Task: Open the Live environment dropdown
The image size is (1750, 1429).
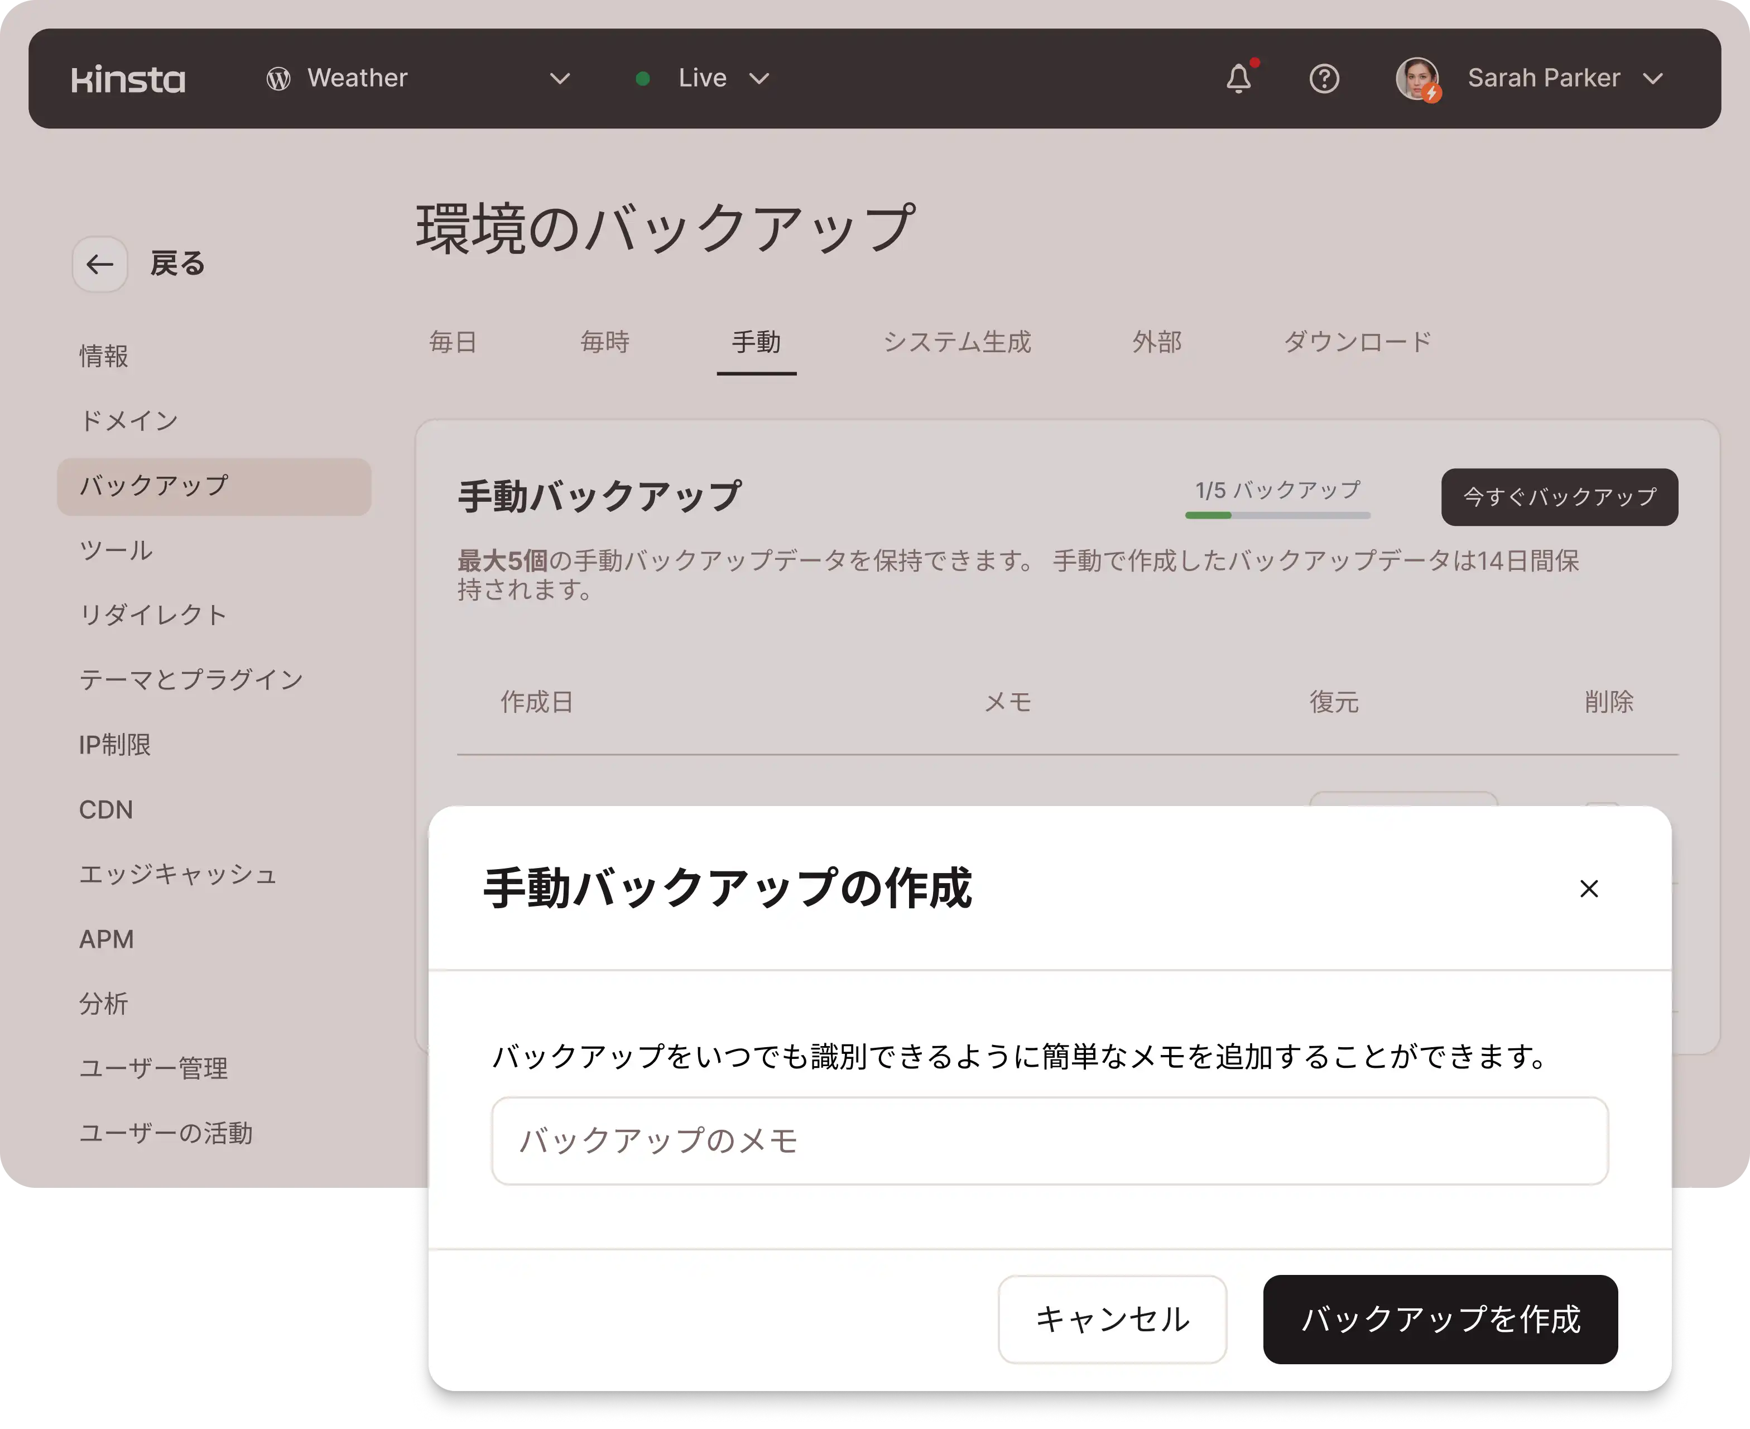Action: tap(758, 79)
